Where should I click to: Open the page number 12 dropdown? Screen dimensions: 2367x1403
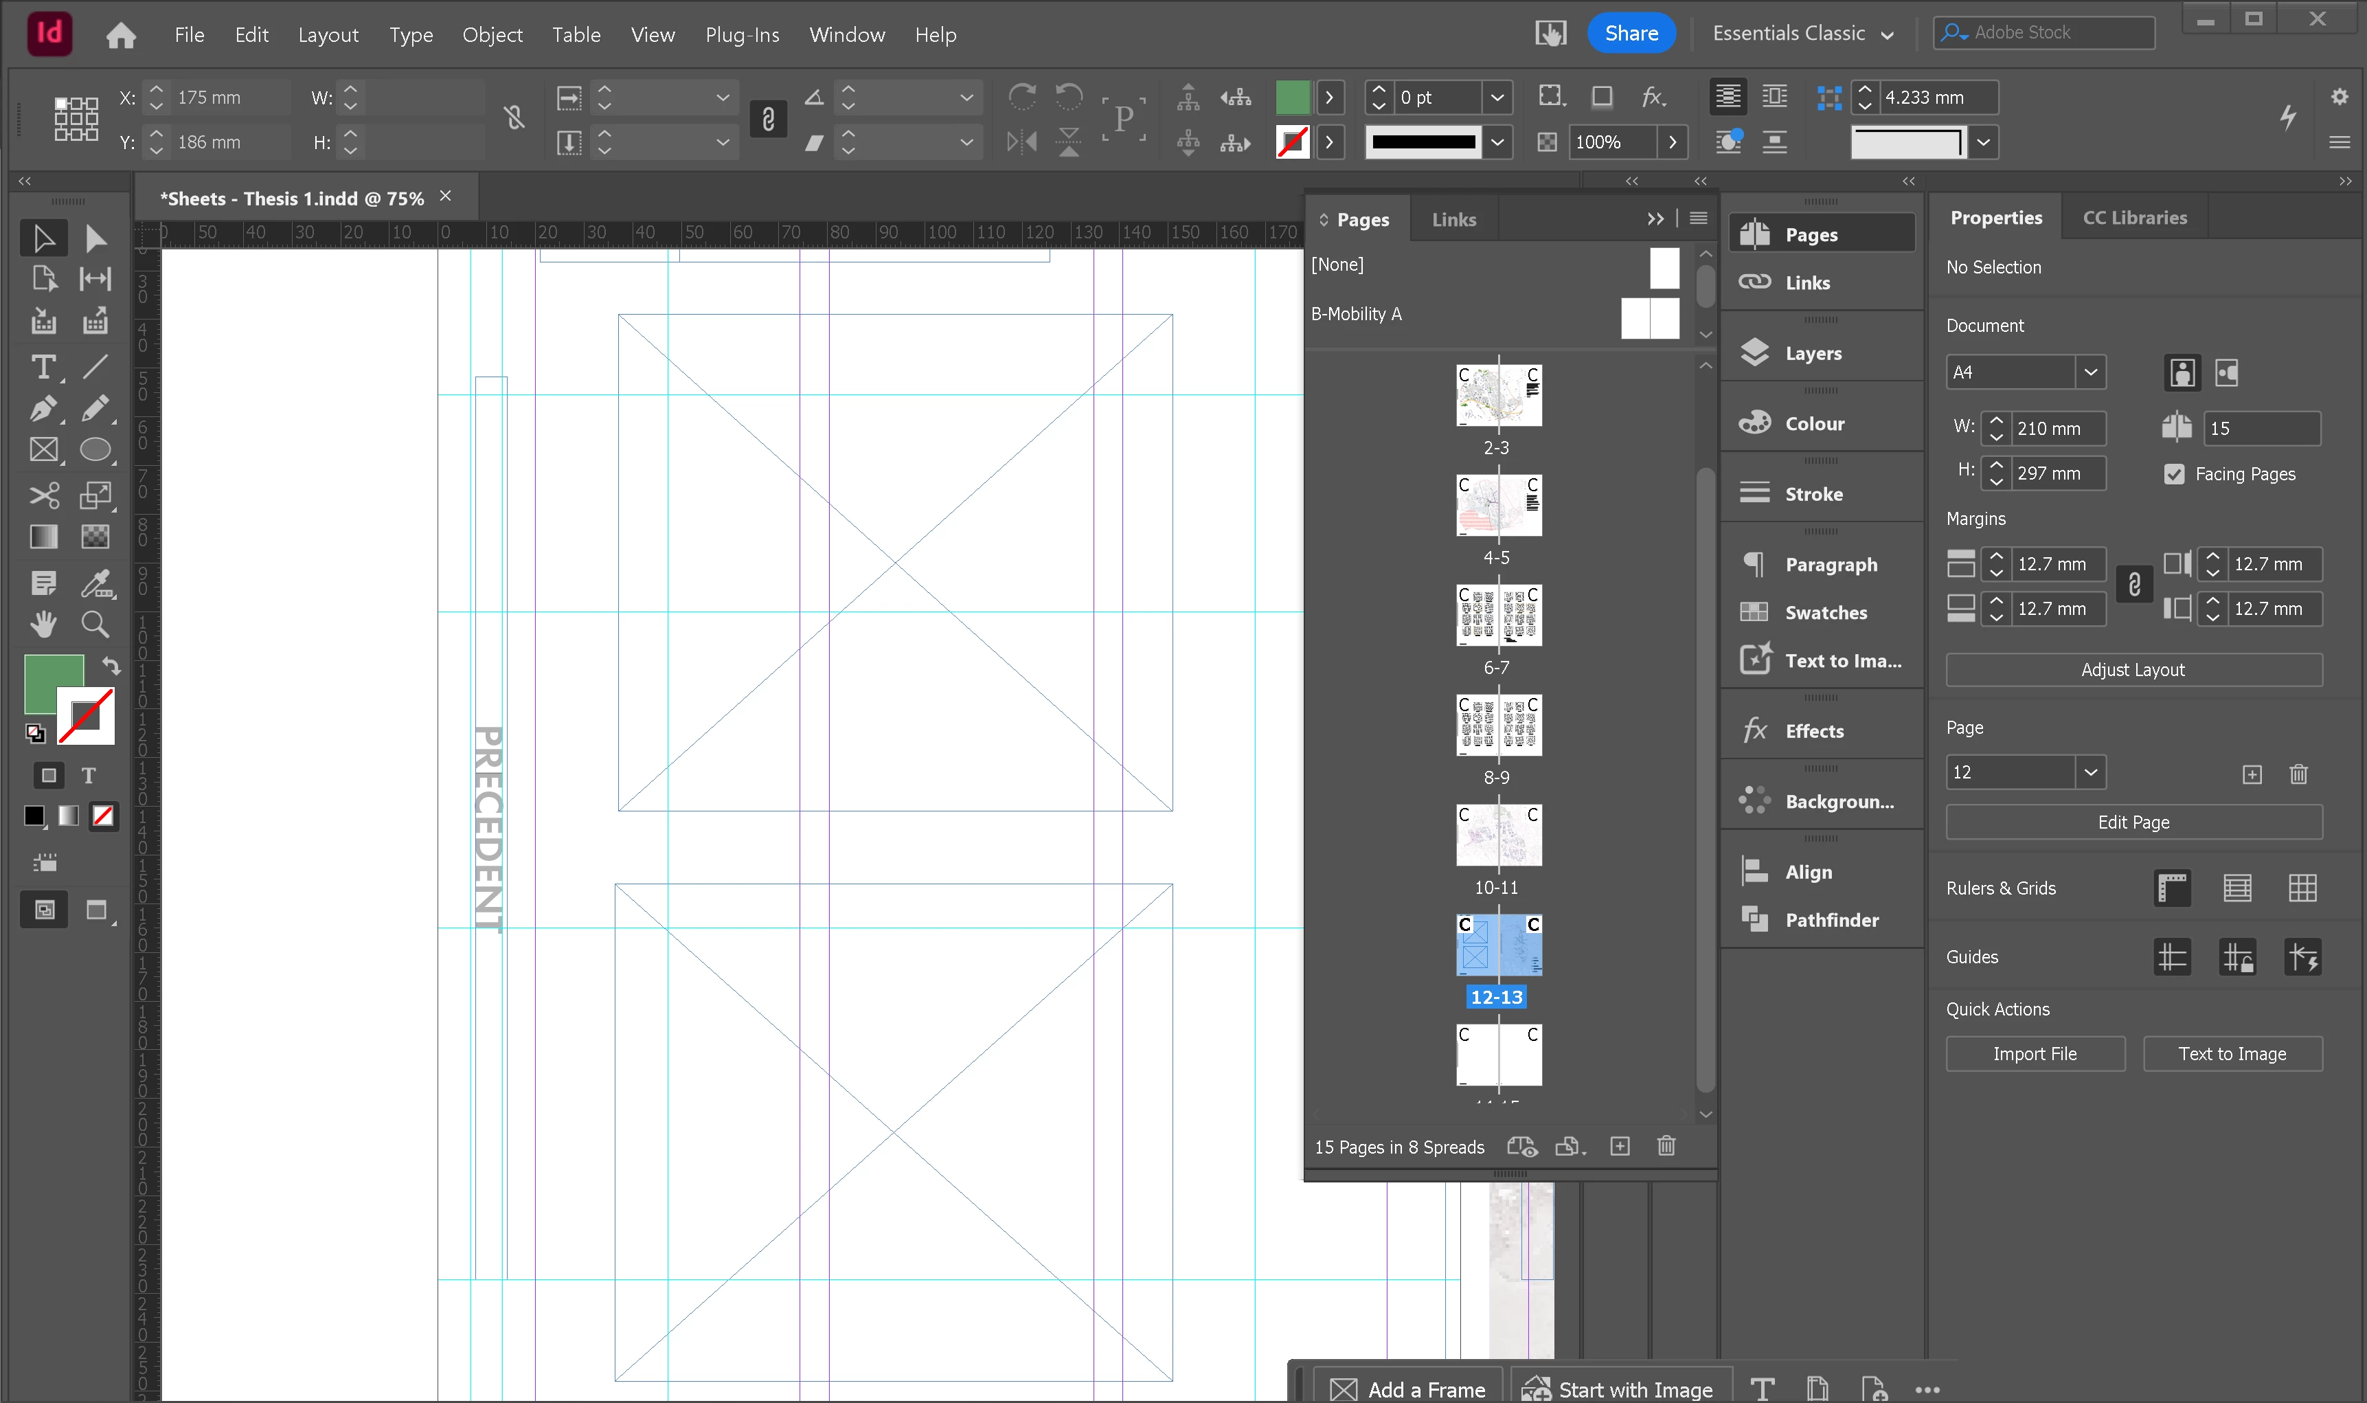[2090, 772]
